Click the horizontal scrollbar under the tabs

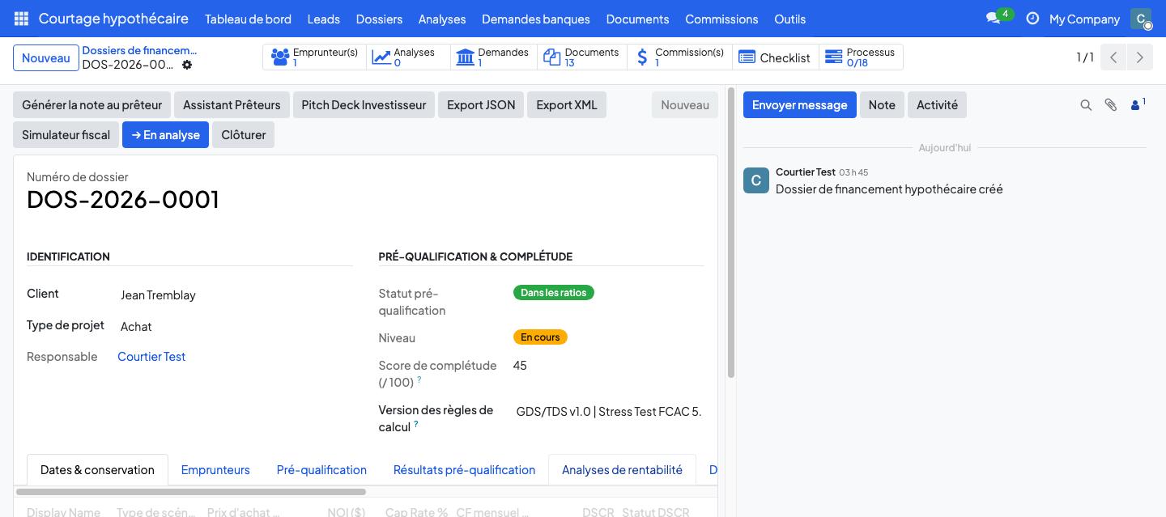tap(191, 492)
